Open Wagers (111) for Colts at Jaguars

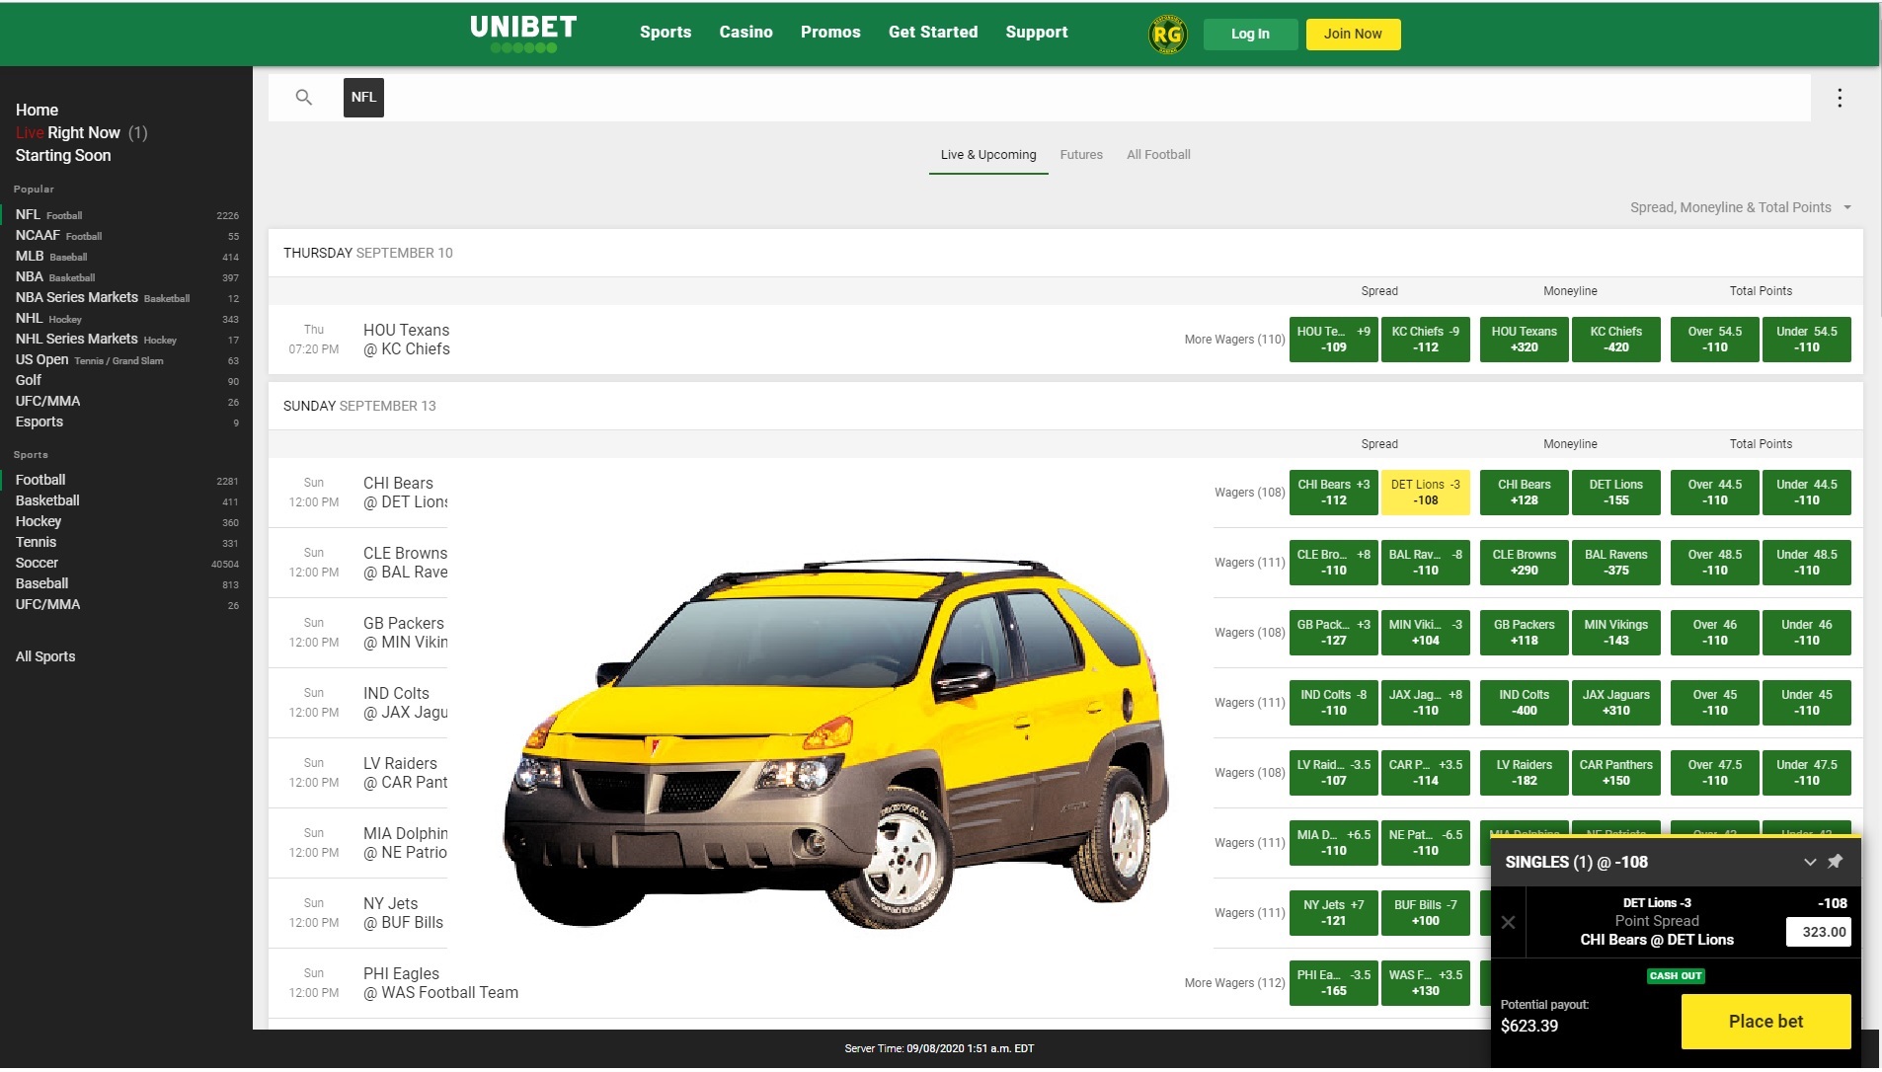tap(1249, 703)
